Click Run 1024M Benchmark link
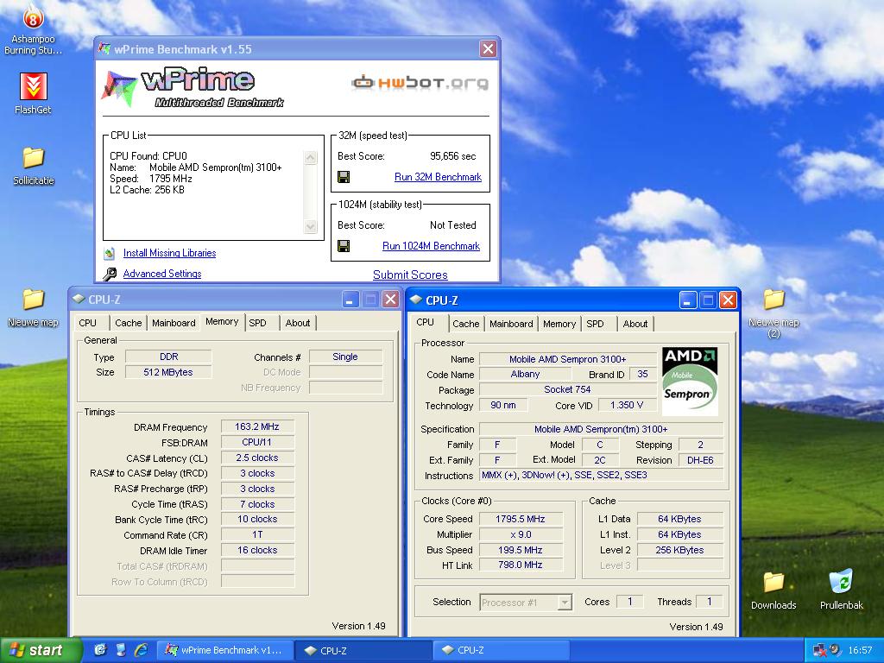The image size is (884, 663). (432, 246)
